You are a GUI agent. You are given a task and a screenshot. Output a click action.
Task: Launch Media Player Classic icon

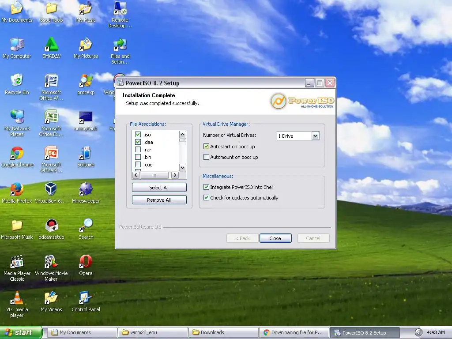point(17,268)
